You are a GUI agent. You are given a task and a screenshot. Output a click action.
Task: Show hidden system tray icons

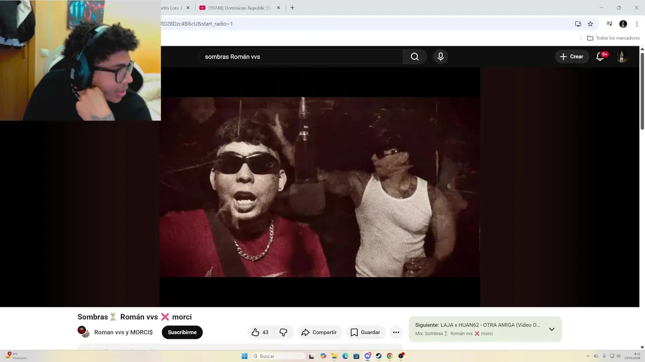588,356
